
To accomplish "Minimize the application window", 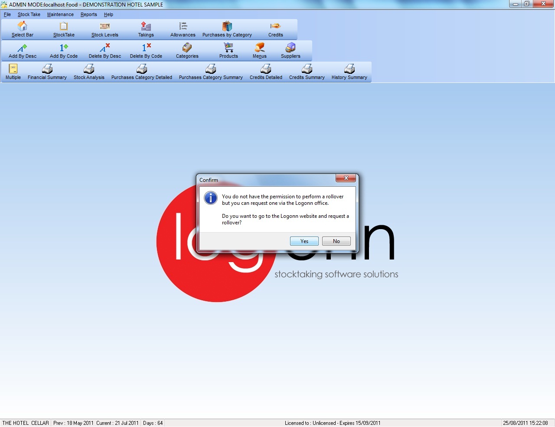I will point(515,4).
